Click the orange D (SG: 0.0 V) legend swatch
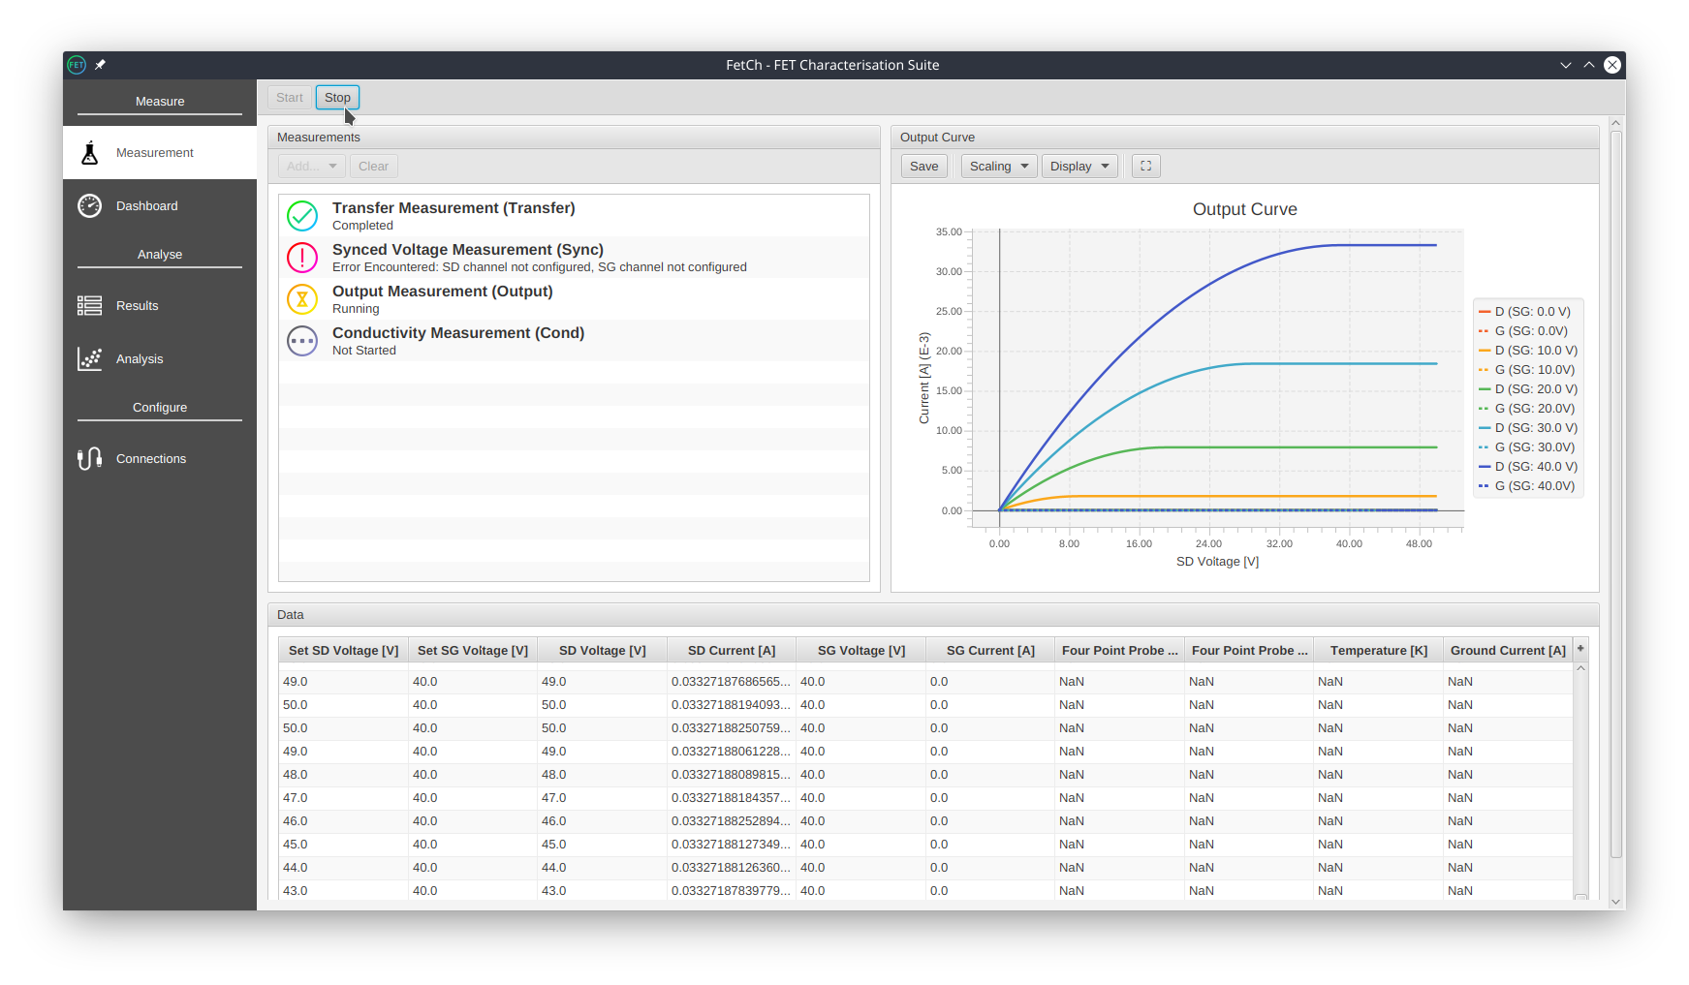1689x985 pixels. (1485, 312)
